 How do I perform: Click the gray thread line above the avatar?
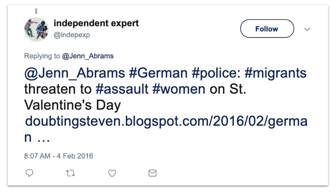(36, 11)
